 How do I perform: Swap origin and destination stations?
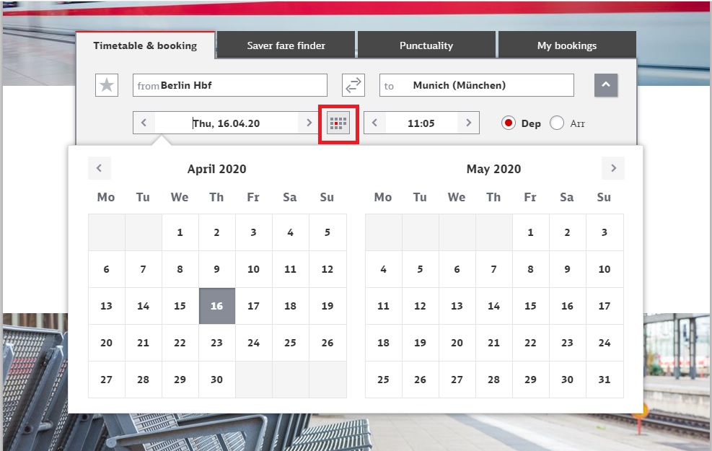tap(353, 84)
